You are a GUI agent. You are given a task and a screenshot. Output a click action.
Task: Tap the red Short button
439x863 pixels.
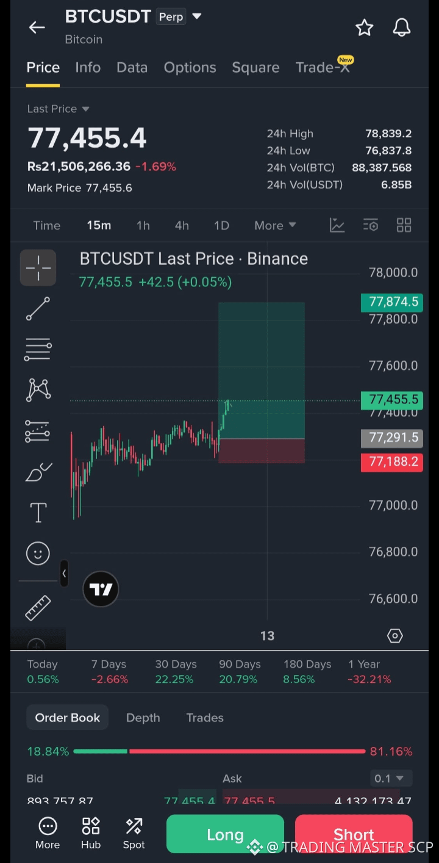coord(354,834)
